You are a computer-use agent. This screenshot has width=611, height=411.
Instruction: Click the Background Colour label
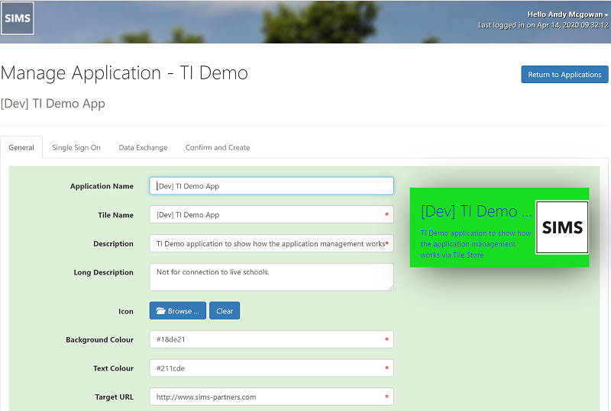100,339
